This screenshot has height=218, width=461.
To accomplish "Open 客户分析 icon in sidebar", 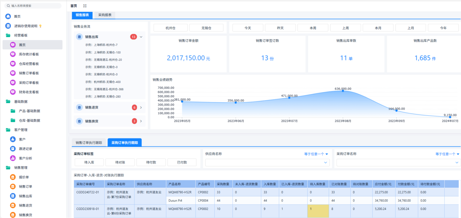I will (x=13, y=158).
